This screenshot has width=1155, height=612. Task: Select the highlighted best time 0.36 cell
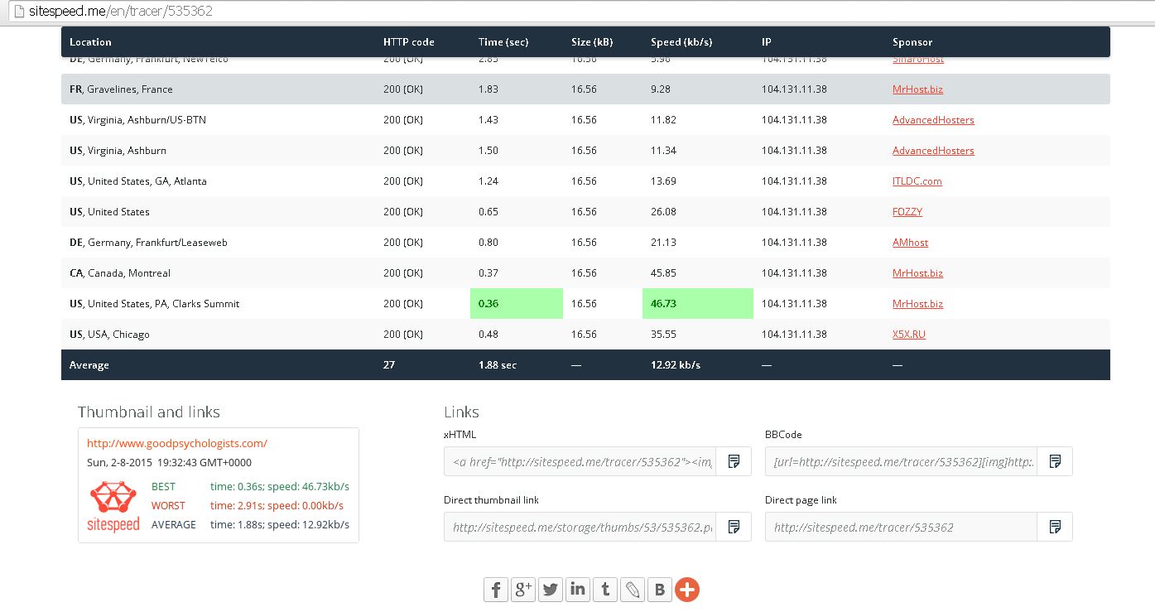click(517, 304)
